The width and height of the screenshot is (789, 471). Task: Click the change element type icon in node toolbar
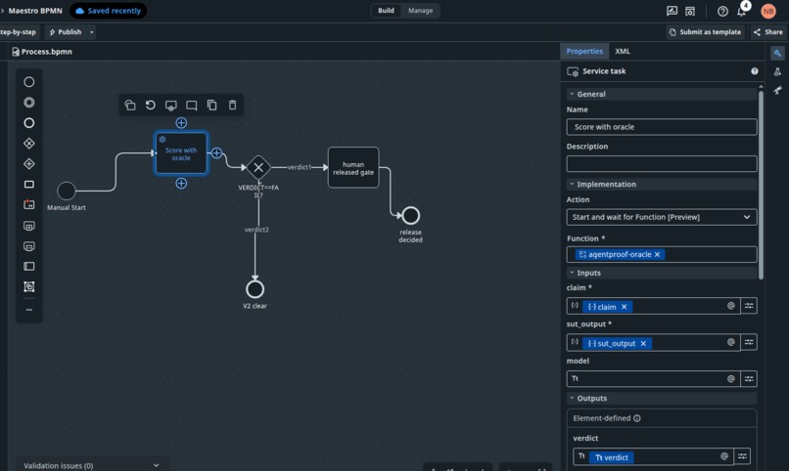(130, 105)
